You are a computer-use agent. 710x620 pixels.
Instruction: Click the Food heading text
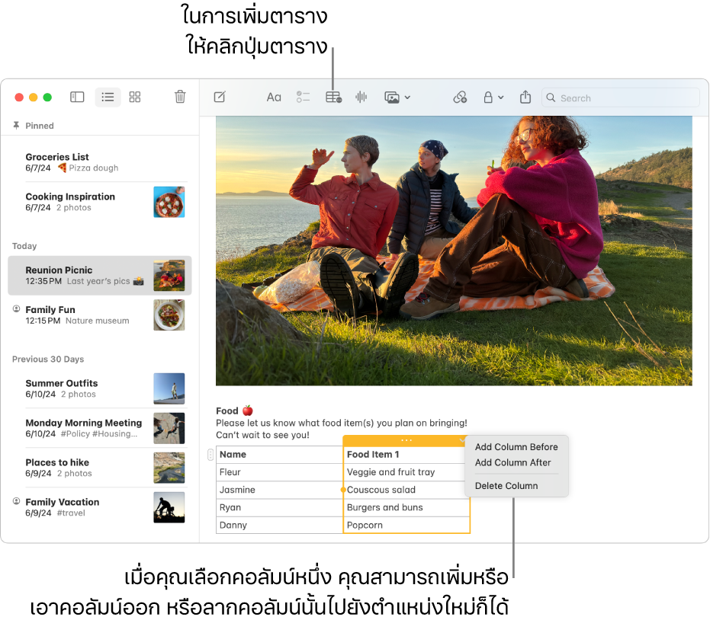pos(226,411)
